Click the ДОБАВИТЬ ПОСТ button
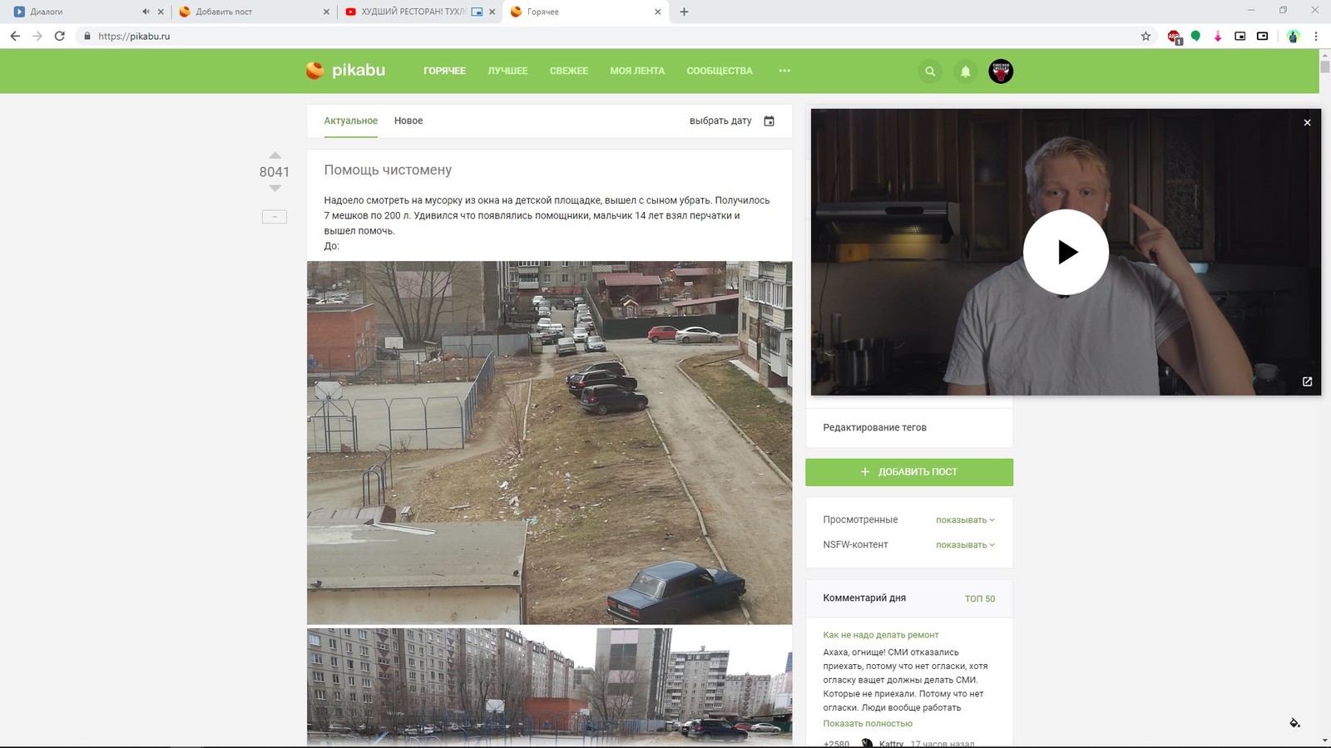The height and width of the screenshot is (748, 1331). tap(908, 472)
